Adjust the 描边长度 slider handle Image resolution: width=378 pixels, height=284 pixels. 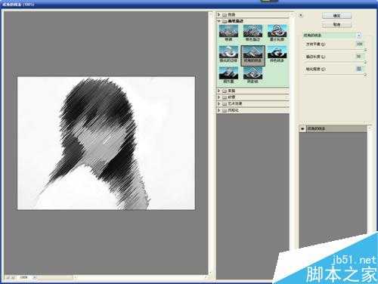coord(365,62)
